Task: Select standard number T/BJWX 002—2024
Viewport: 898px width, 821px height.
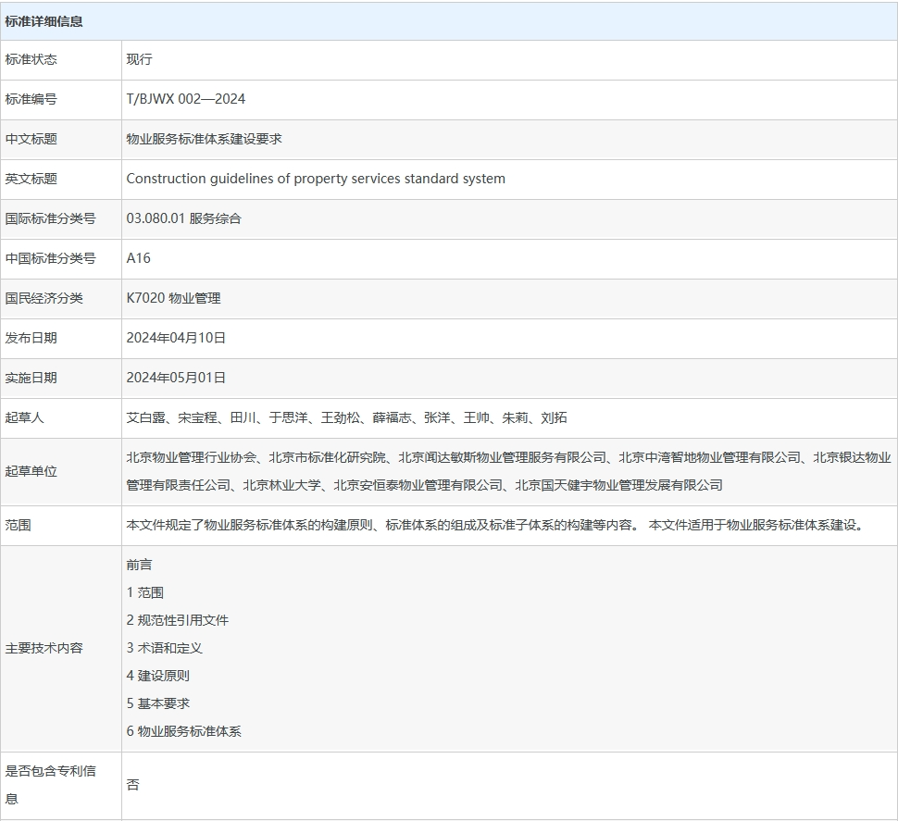Action: coord(186,99)
